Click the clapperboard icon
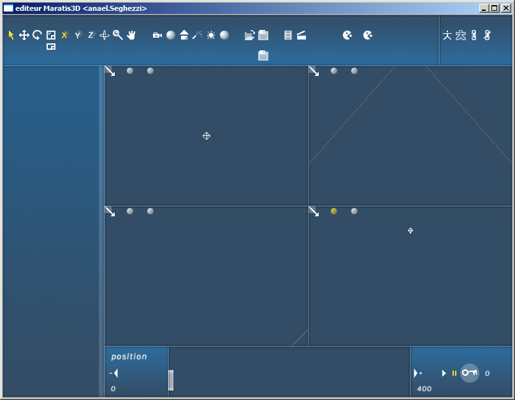 pos(301,35)
